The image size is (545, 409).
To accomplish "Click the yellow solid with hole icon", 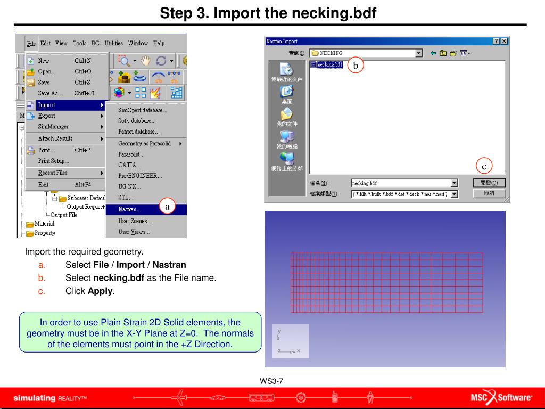I will point(123,77).
